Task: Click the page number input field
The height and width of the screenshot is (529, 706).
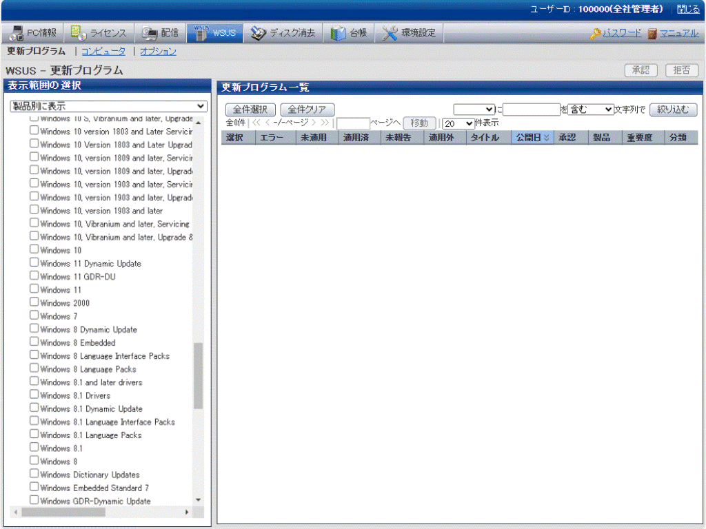Action: tap(353, 123)
